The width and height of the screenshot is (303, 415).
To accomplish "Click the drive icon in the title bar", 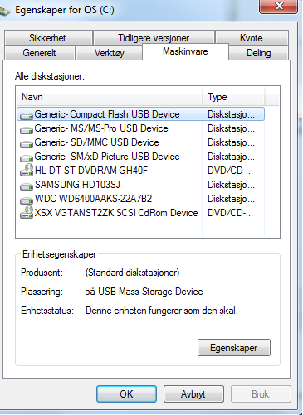I will (x=5, y=11).
